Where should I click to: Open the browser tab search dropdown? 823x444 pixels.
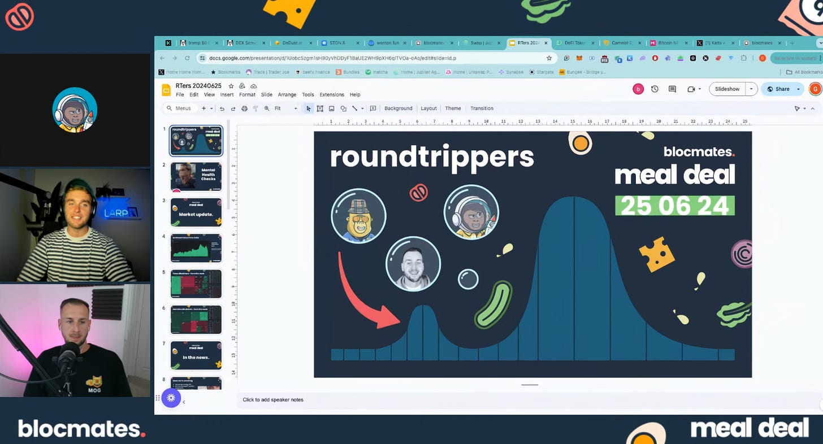click(820, 43)
